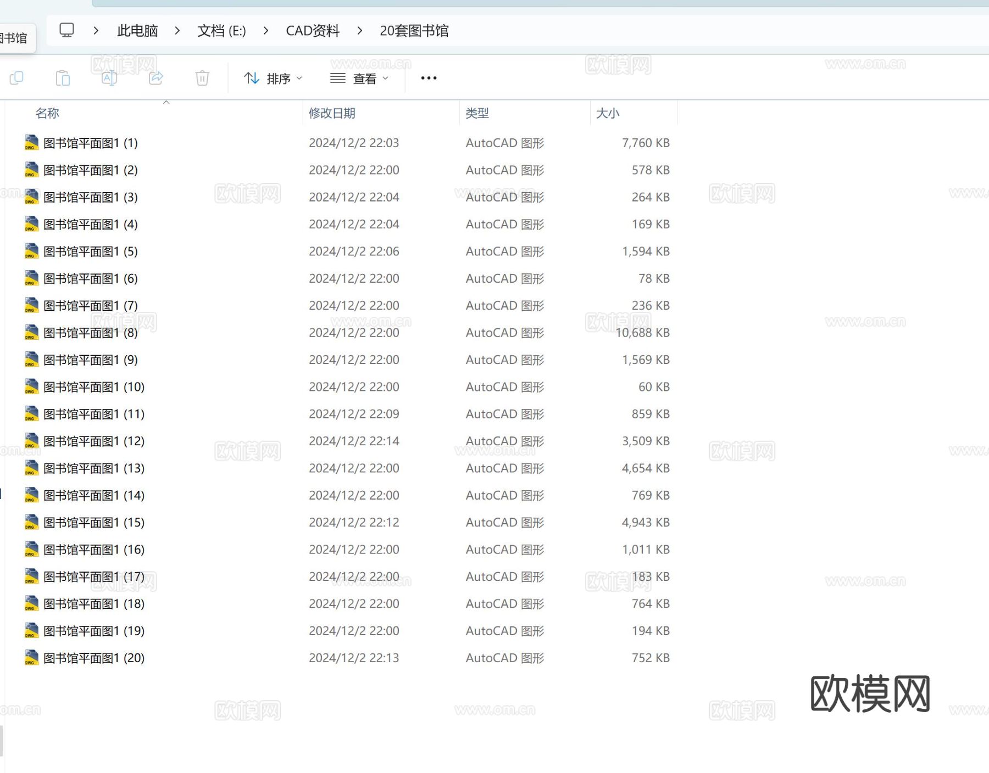Expand the chevron after CAD资料
Viewport: 989px width, 773px height.
[360, 31]
